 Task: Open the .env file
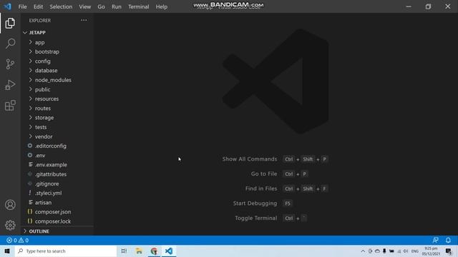(58, 156)
